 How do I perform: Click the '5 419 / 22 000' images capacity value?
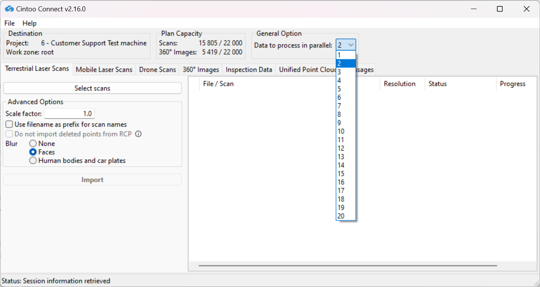pyautogui.click(x=222, y=52)
